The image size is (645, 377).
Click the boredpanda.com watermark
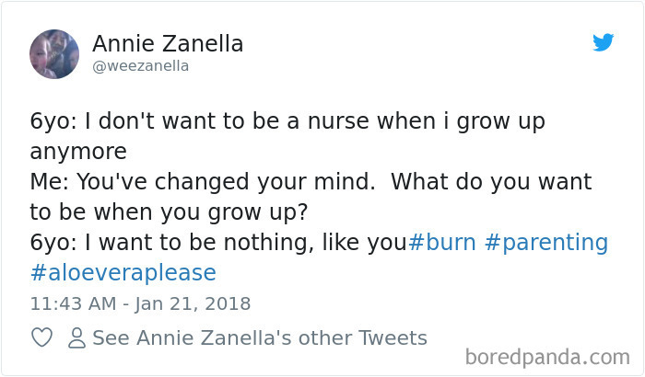[x=547, y=356]
